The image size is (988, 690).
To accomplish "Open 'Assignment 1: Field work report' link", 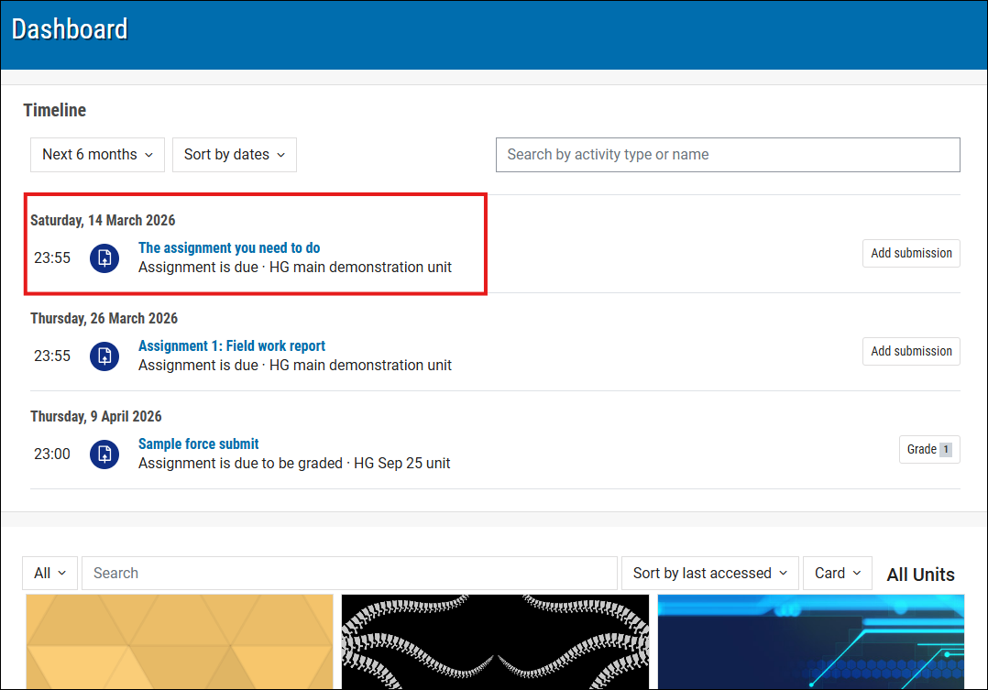I will click(x=232, y=346).
